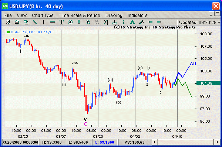
Task: Open the Drawing menu
Action: coord(114,15)
